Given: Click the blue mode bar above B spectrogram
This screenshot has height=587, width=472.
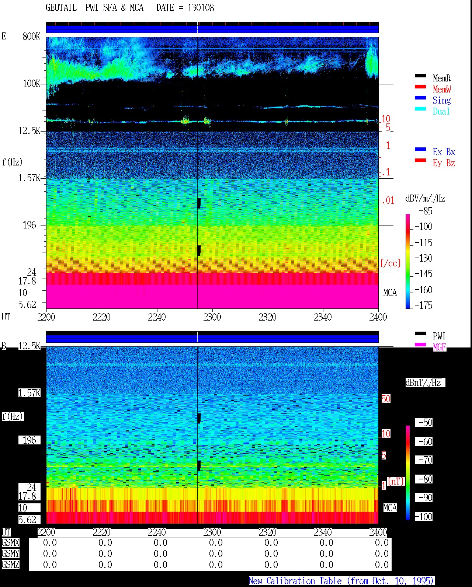Looking at the screenshot, I should pos(212,338).
